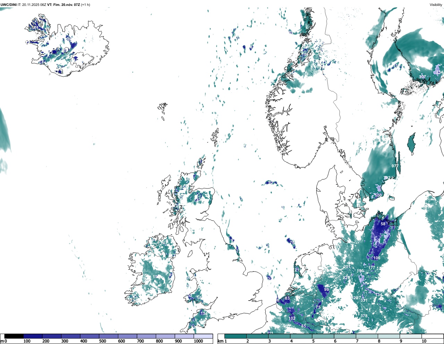Click the 3–4 km legend swatch
Screen dimensions: 444x344
[279, 336]
